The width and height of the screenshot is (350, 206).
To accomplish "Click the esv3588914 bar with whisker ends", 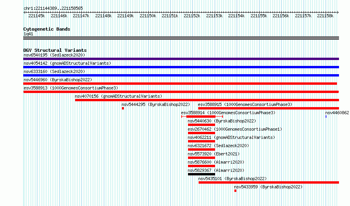I will [x=202, y=117].
